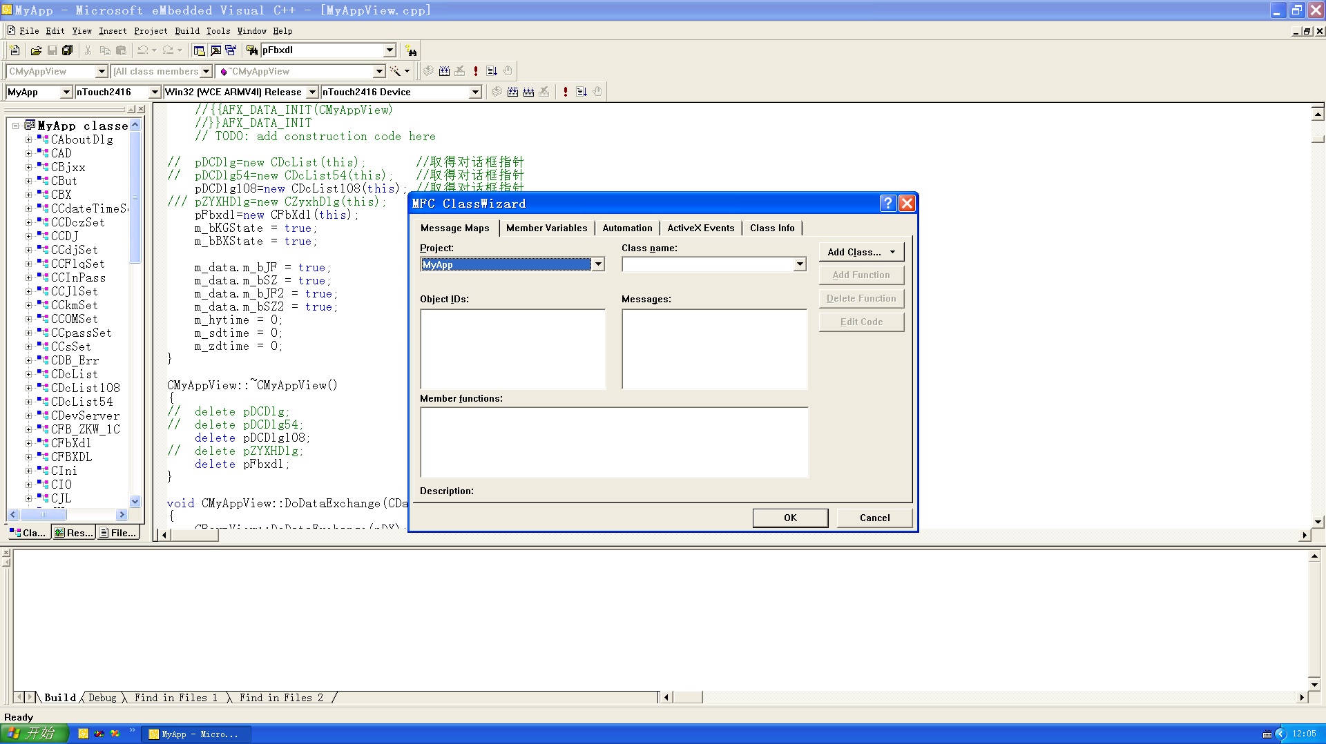Expand the CDcList108 class node

click(29, 388)
